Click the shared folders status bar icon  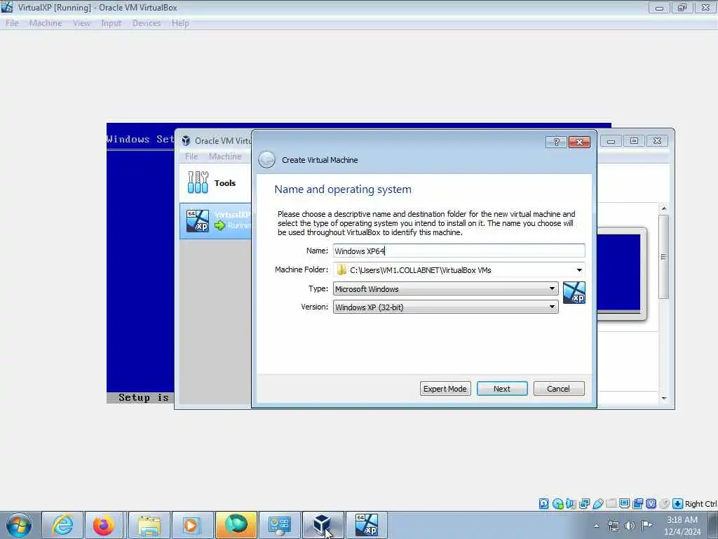pos(611,504)
